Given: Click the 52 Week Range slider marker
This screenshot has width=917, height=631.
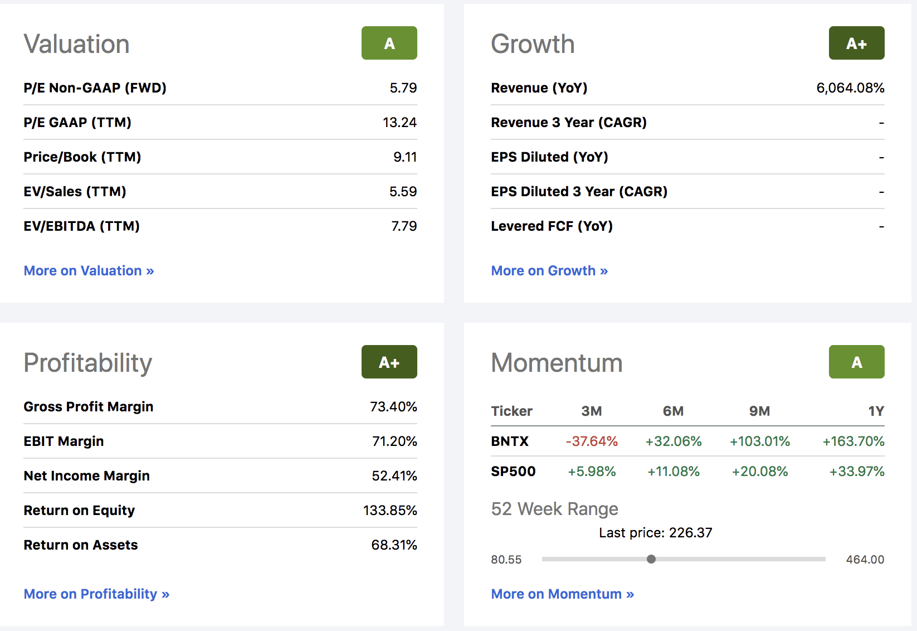Looking at the screenshot, I should point(651,559).
